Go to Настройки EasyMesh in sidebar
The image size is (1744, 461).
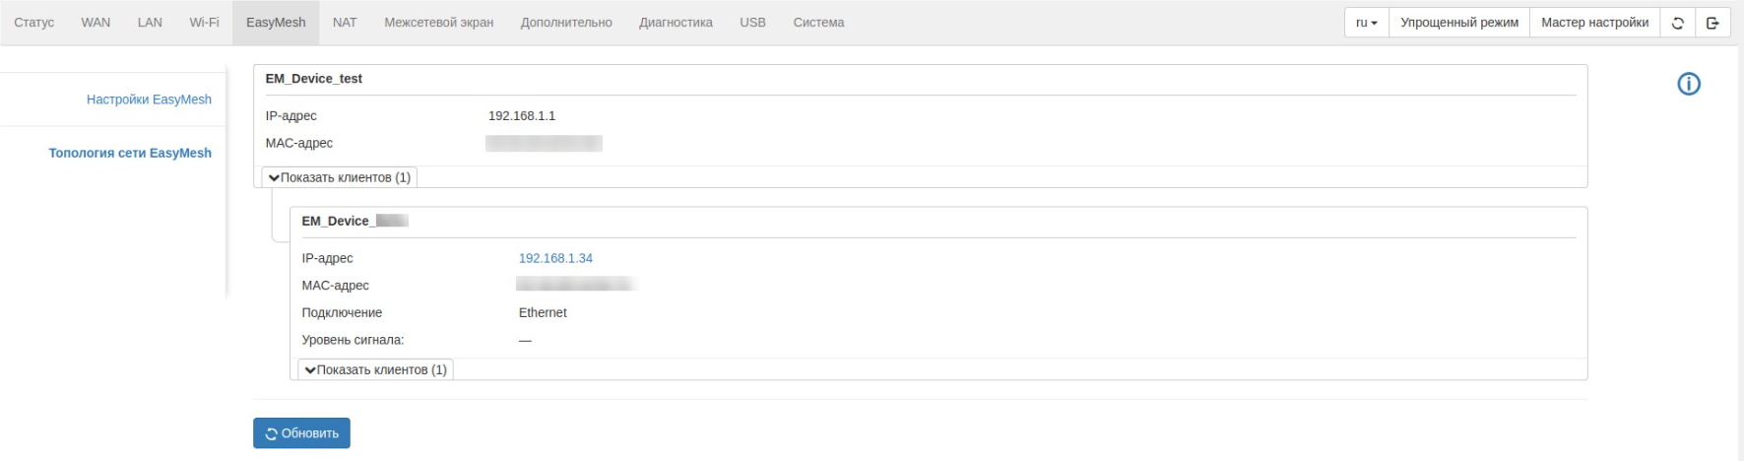coord(149,99)
